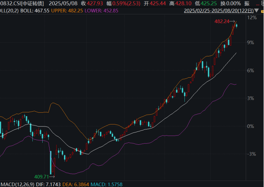Click the 409.71 low price marker
Screen dimensions: 264x187
(x=42, y=177)
